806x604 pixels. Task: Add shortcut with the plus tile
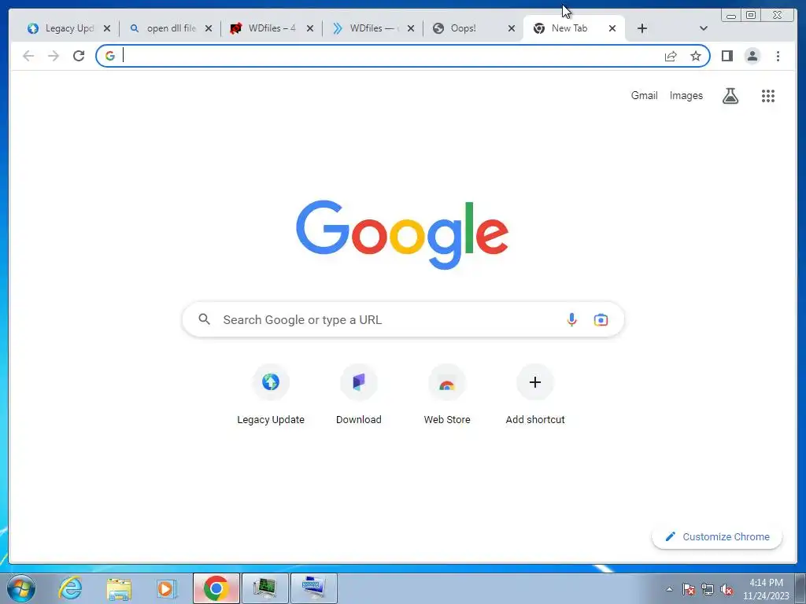[535, 395]
